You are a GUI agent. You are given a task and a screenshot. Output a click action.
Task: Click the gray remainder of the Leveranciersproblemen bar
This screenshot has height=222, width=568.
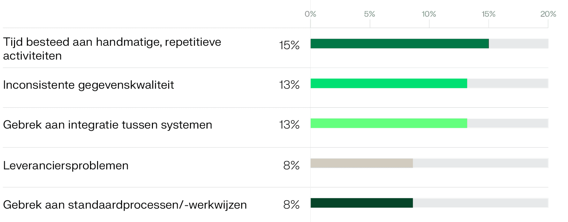[x=481, y=163]
